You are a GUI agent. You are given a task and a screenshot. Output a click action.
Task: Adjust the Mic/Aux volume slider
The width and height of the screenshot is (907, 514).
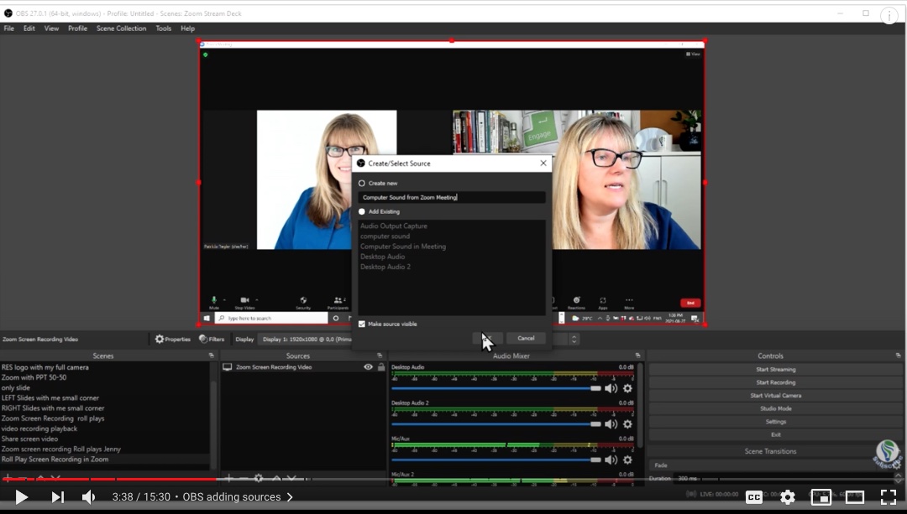tap(496, 460)
